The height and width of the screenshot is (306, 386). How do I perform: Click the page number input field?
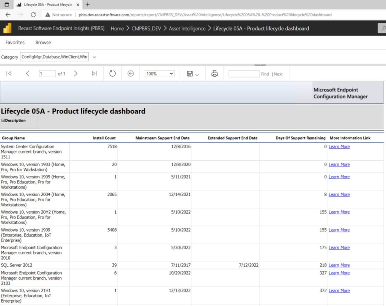coord(47,74)
